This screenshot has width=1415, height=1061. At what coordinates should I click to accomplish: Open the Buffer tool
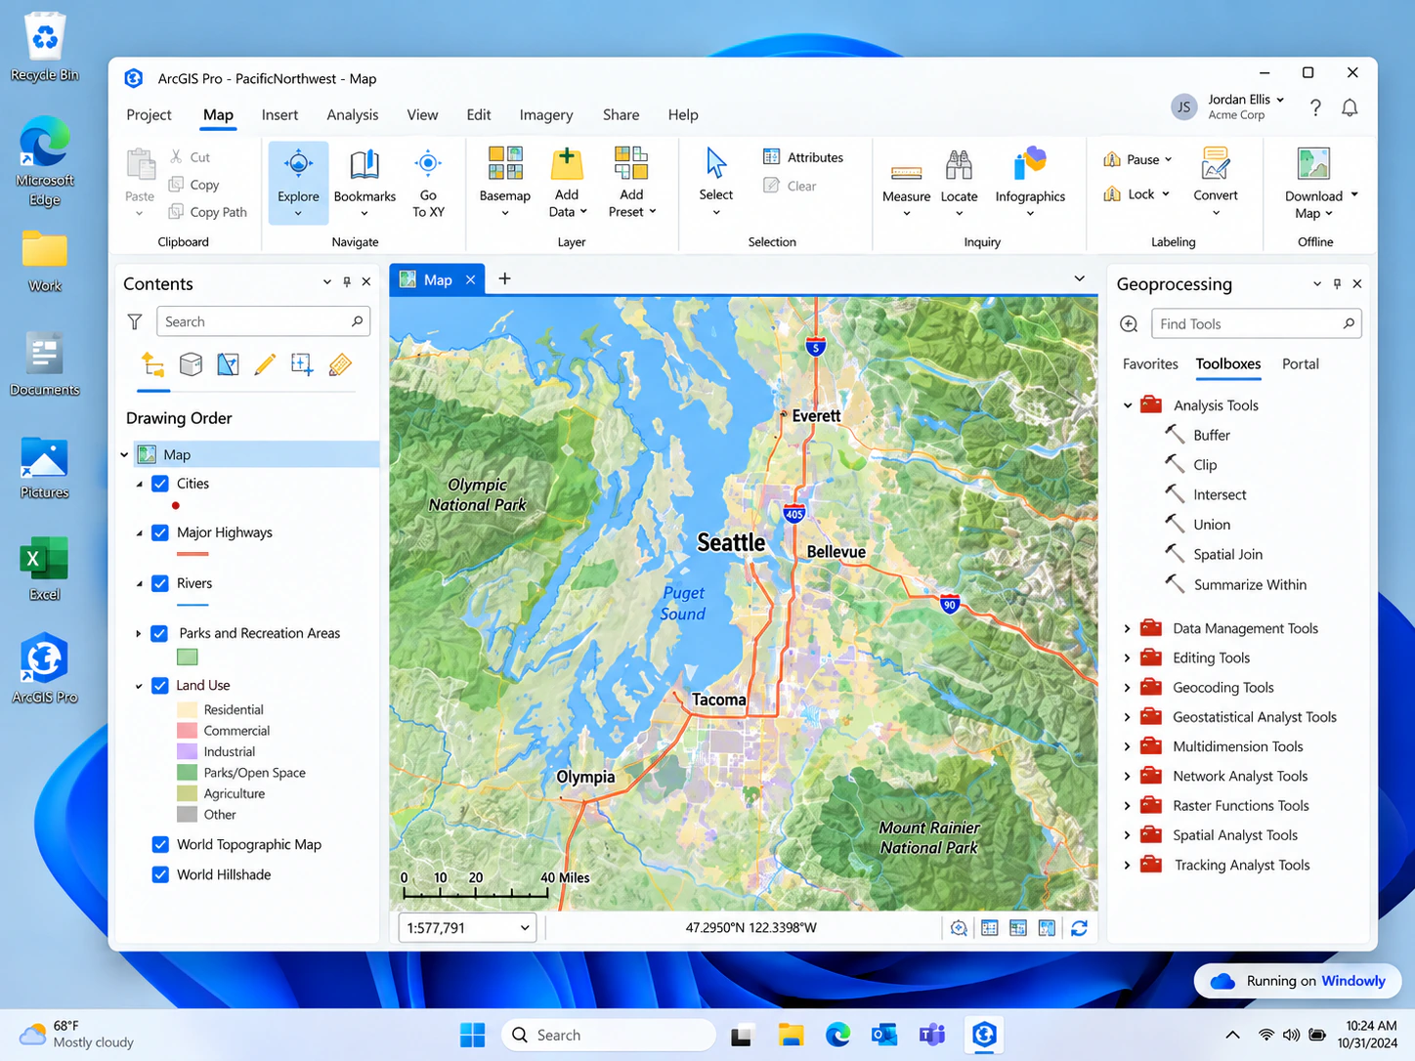pyautogui.click(x=1211, y=435)
